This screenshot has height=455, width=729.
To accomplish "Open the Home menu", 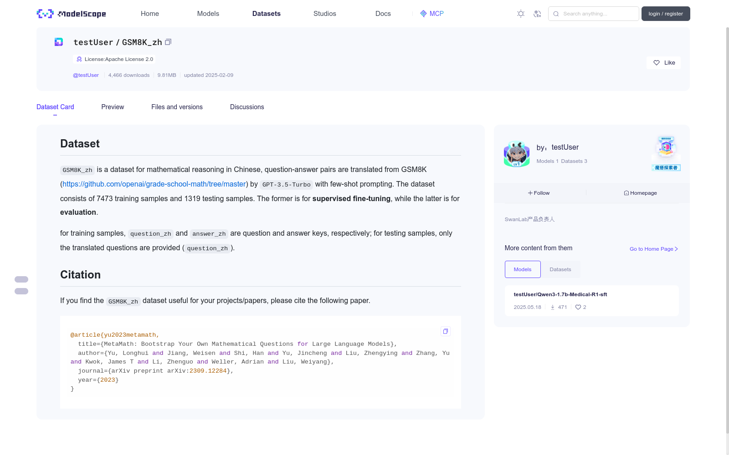I will (x=150, y=14).
